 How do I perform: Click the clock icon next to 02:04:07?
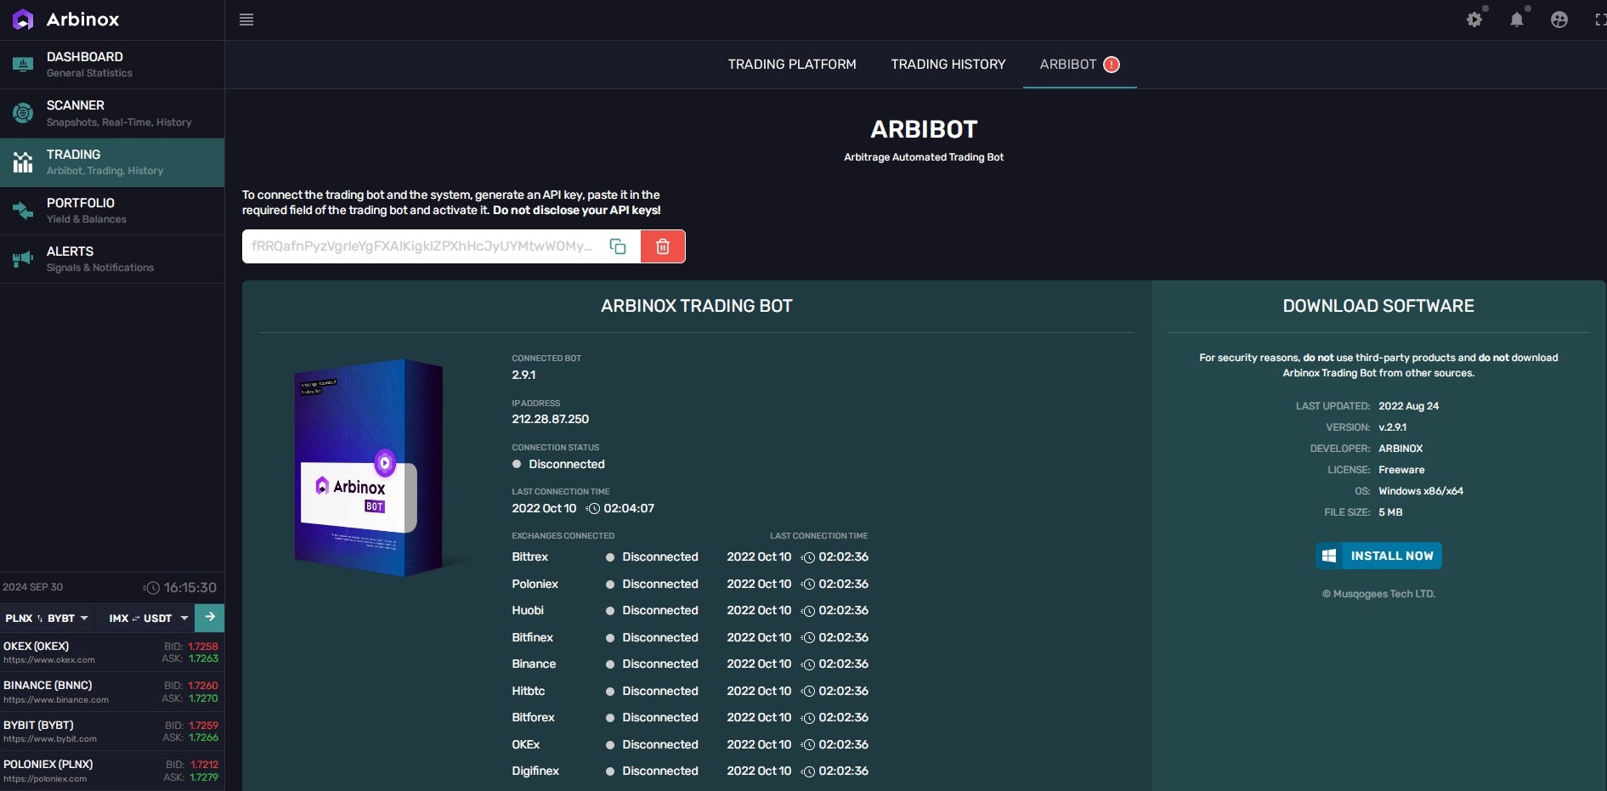(x=593, y=509)
